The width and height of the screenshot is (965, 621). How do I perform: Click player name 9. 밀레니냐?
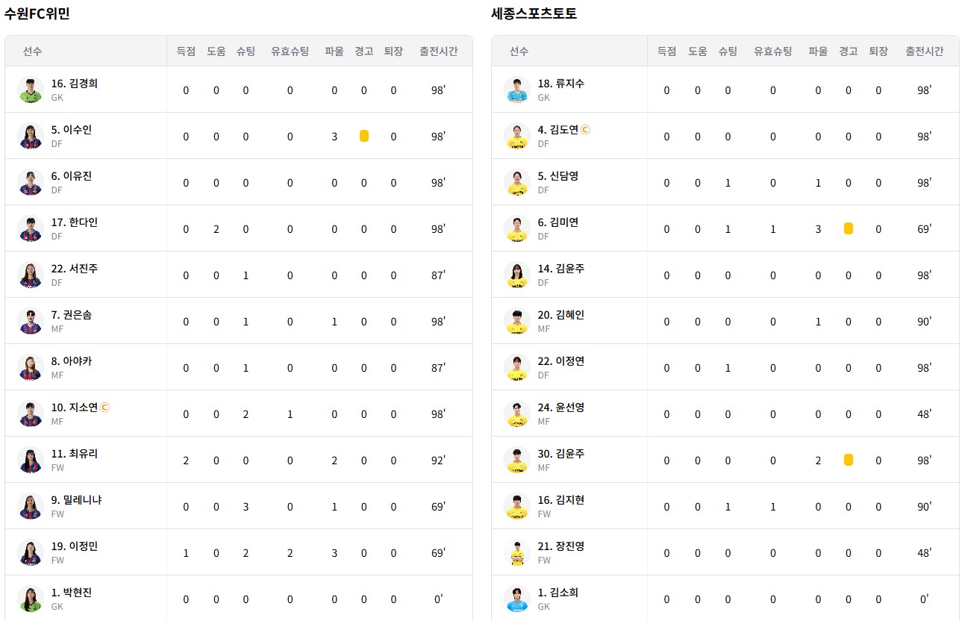coord(77,500)
